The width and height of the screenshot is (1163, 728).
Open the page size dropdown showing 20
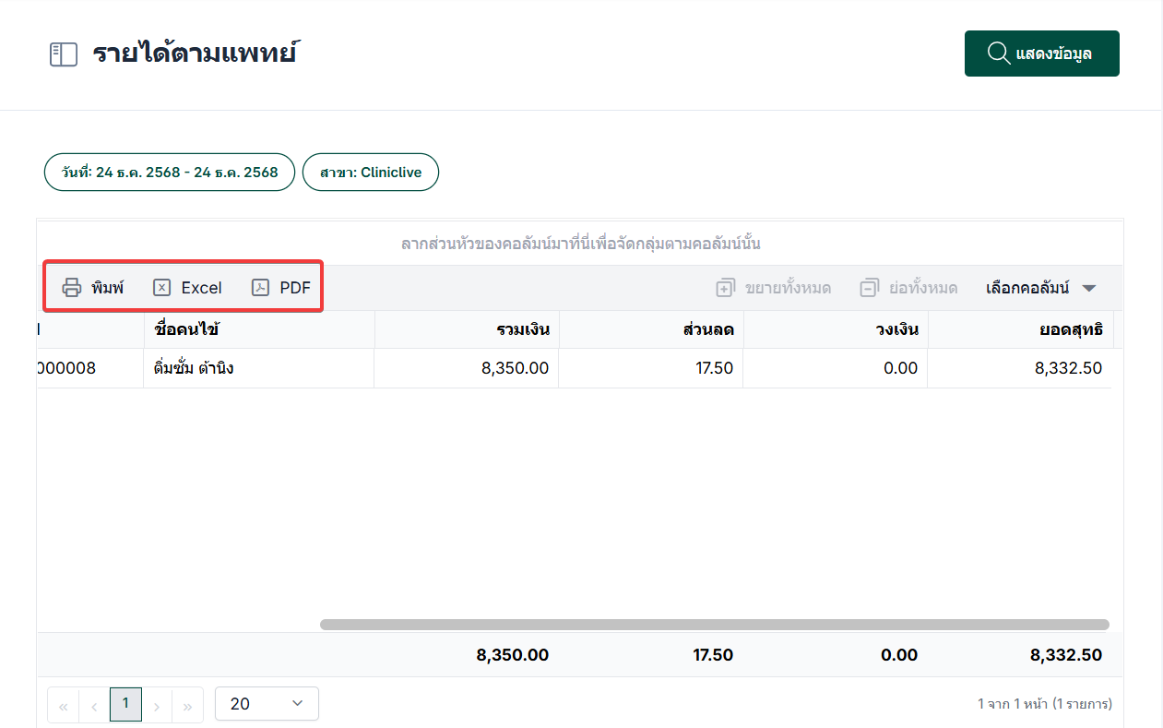267,704
